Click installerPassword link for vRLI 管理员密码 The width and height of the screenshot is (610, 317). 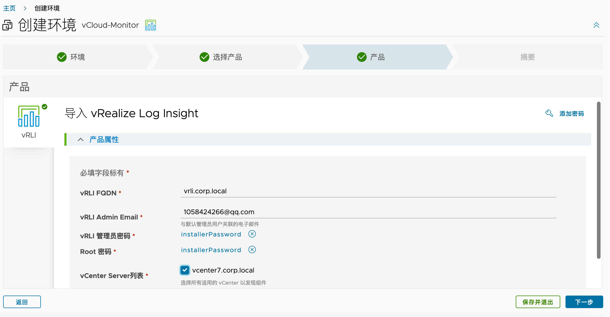pos(211,234)
